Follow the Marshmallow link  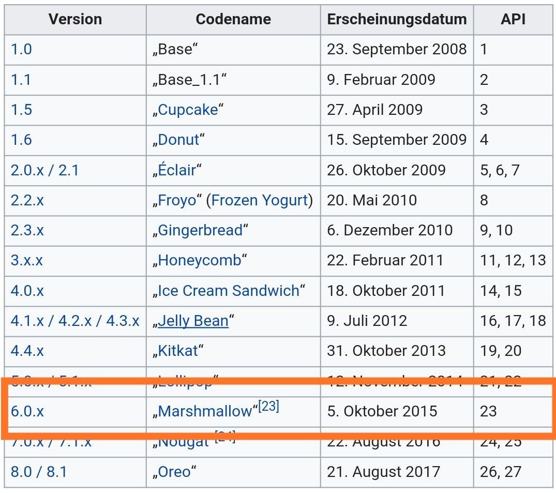(205, 411)
